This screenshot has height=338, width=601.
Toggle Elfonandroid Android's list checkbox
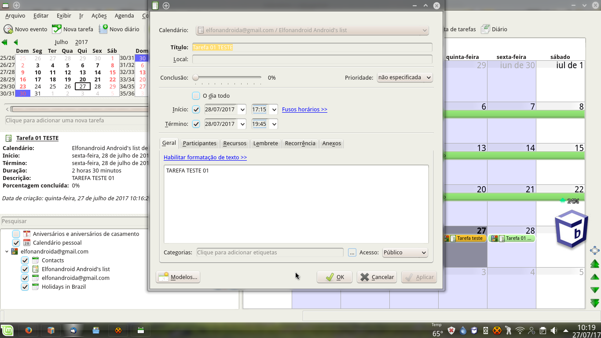coord(25,269)
